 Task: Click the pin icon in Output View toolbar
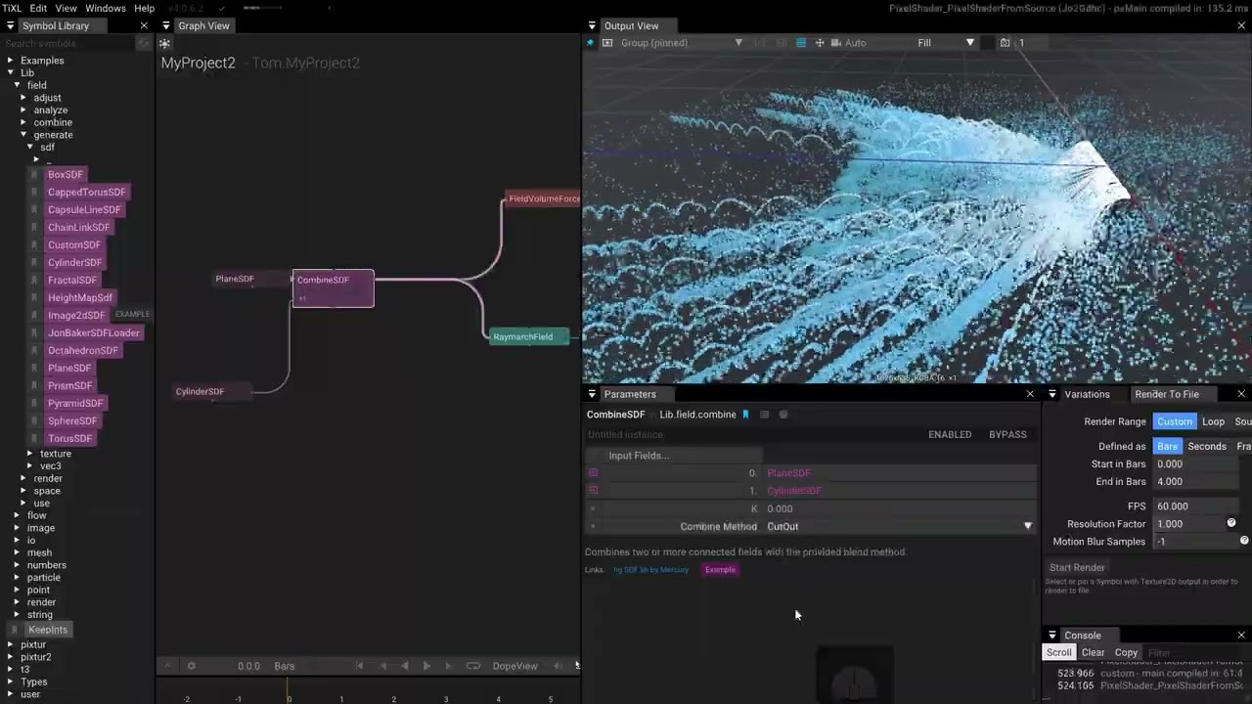click(x=590, y=43)
